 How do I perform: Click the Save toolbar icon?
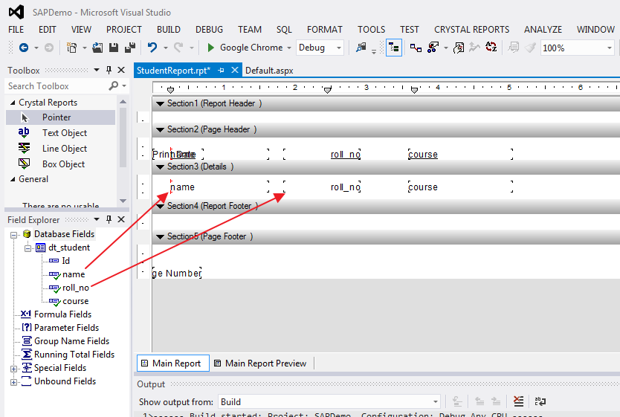tap(114, 48)
